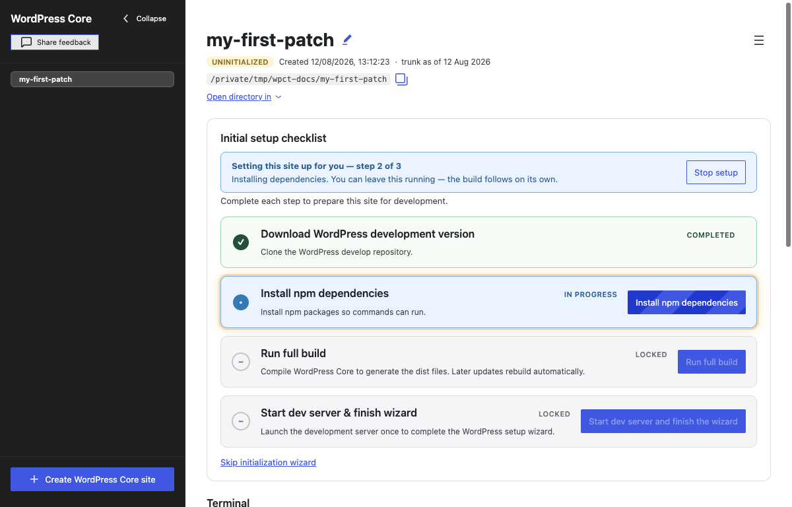Click the IN PROGRESS status label
Viewport: 792px width, 507px height.
pyautogui.click(x=591, y=294)
